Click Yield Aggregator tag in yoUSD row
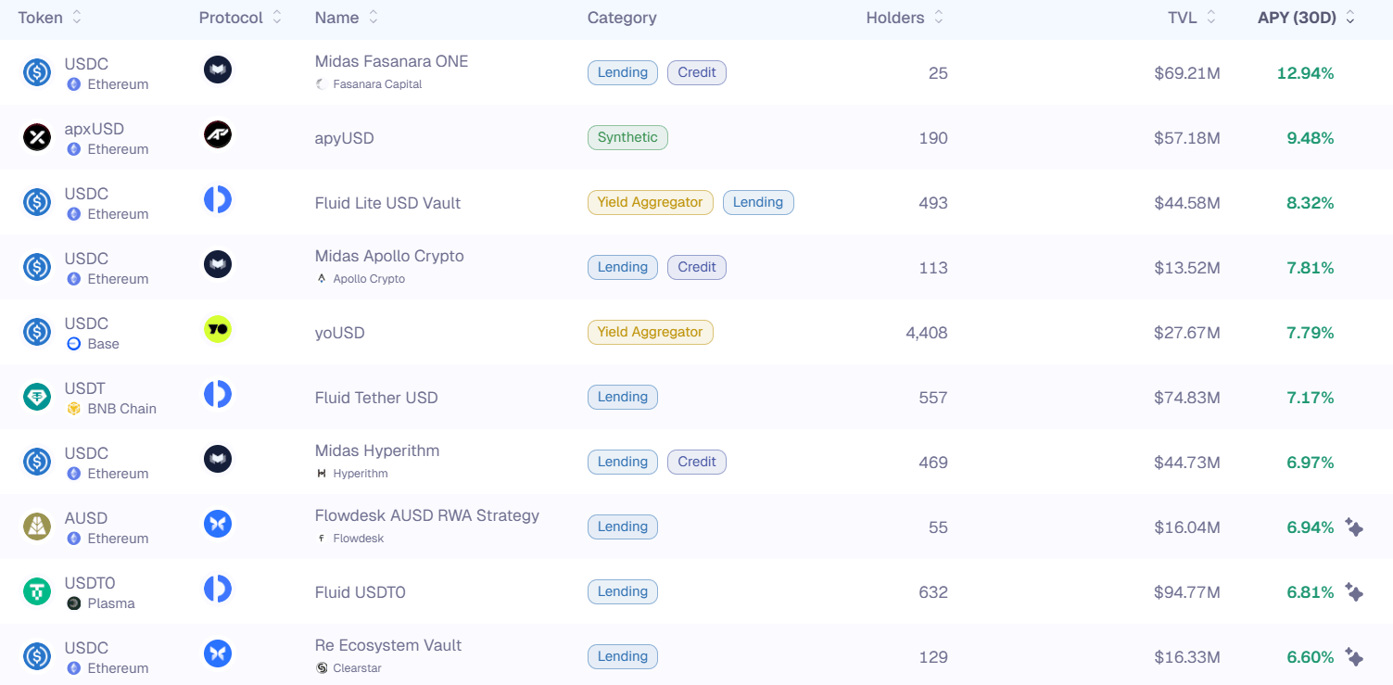Screen dimensions: 1393x685 click(651, 333)
